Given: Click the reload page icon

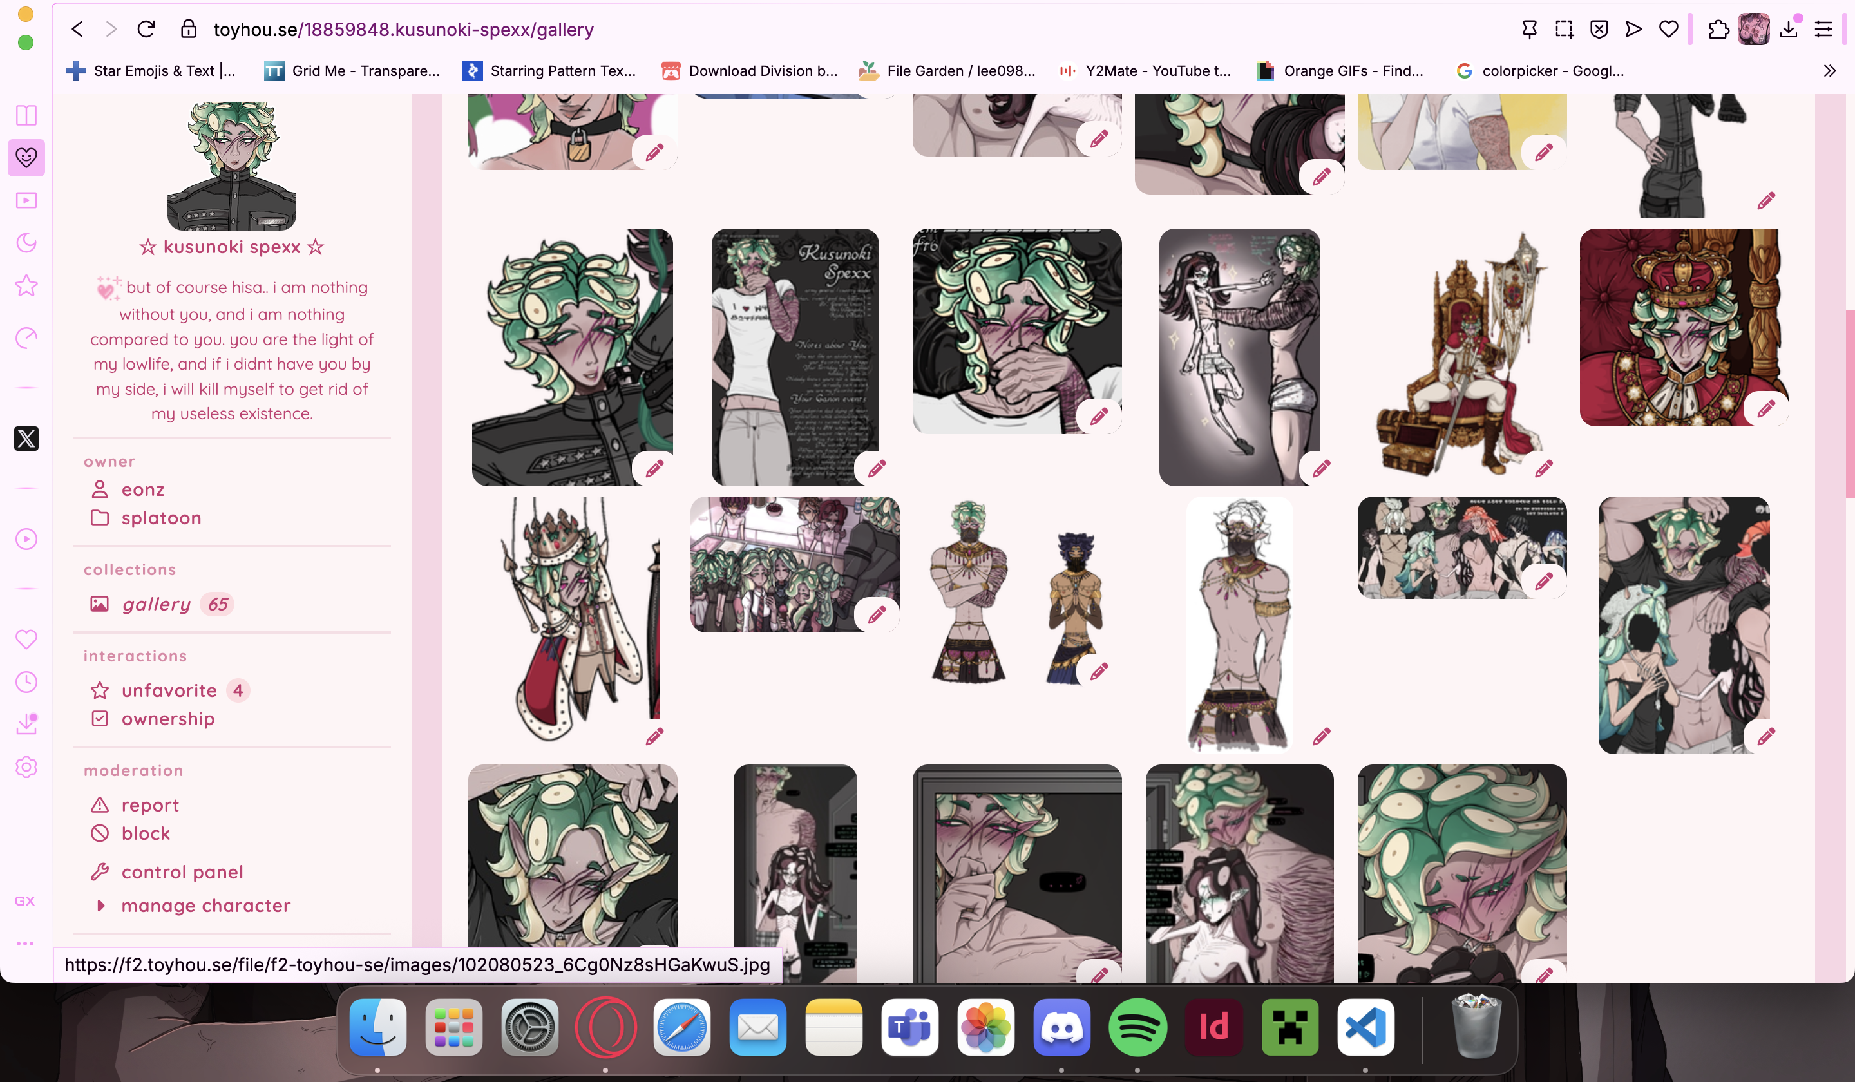Looking at the screenshot, I should 146,30.
